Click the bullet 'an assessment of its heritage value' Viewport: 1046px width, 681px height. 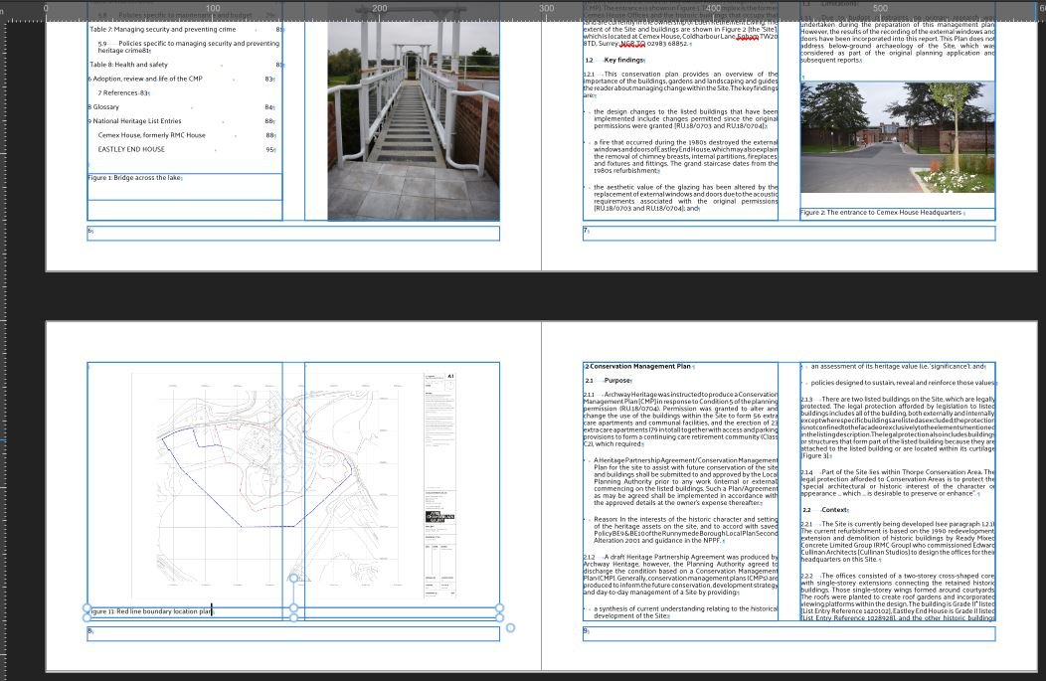(x=898, y=367)
